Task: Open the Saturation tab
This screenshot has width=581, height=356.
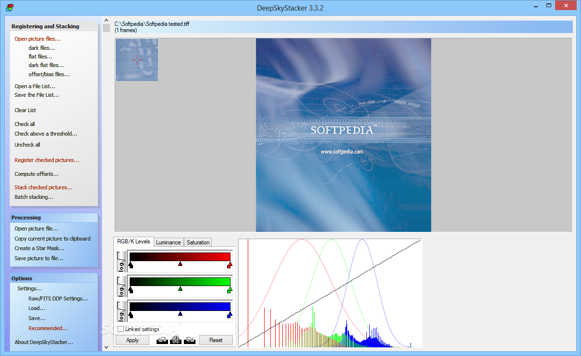Action: (198, 242)
